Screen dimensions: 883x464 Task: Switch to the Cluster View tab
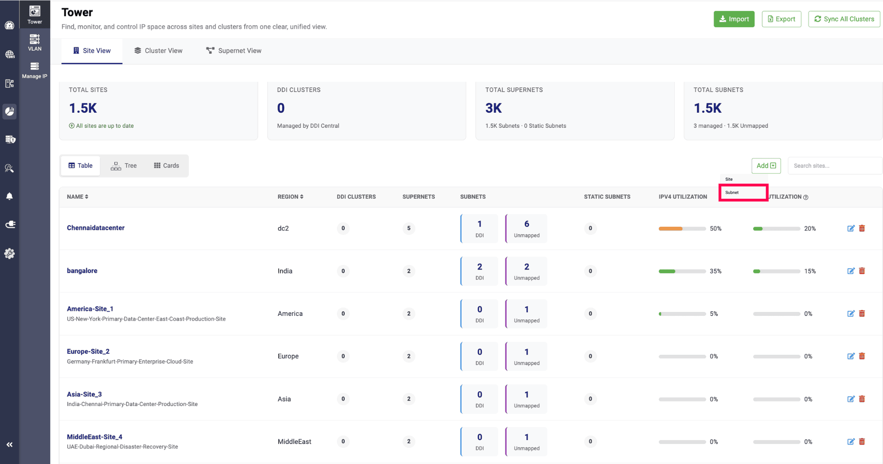click(158, 51)
